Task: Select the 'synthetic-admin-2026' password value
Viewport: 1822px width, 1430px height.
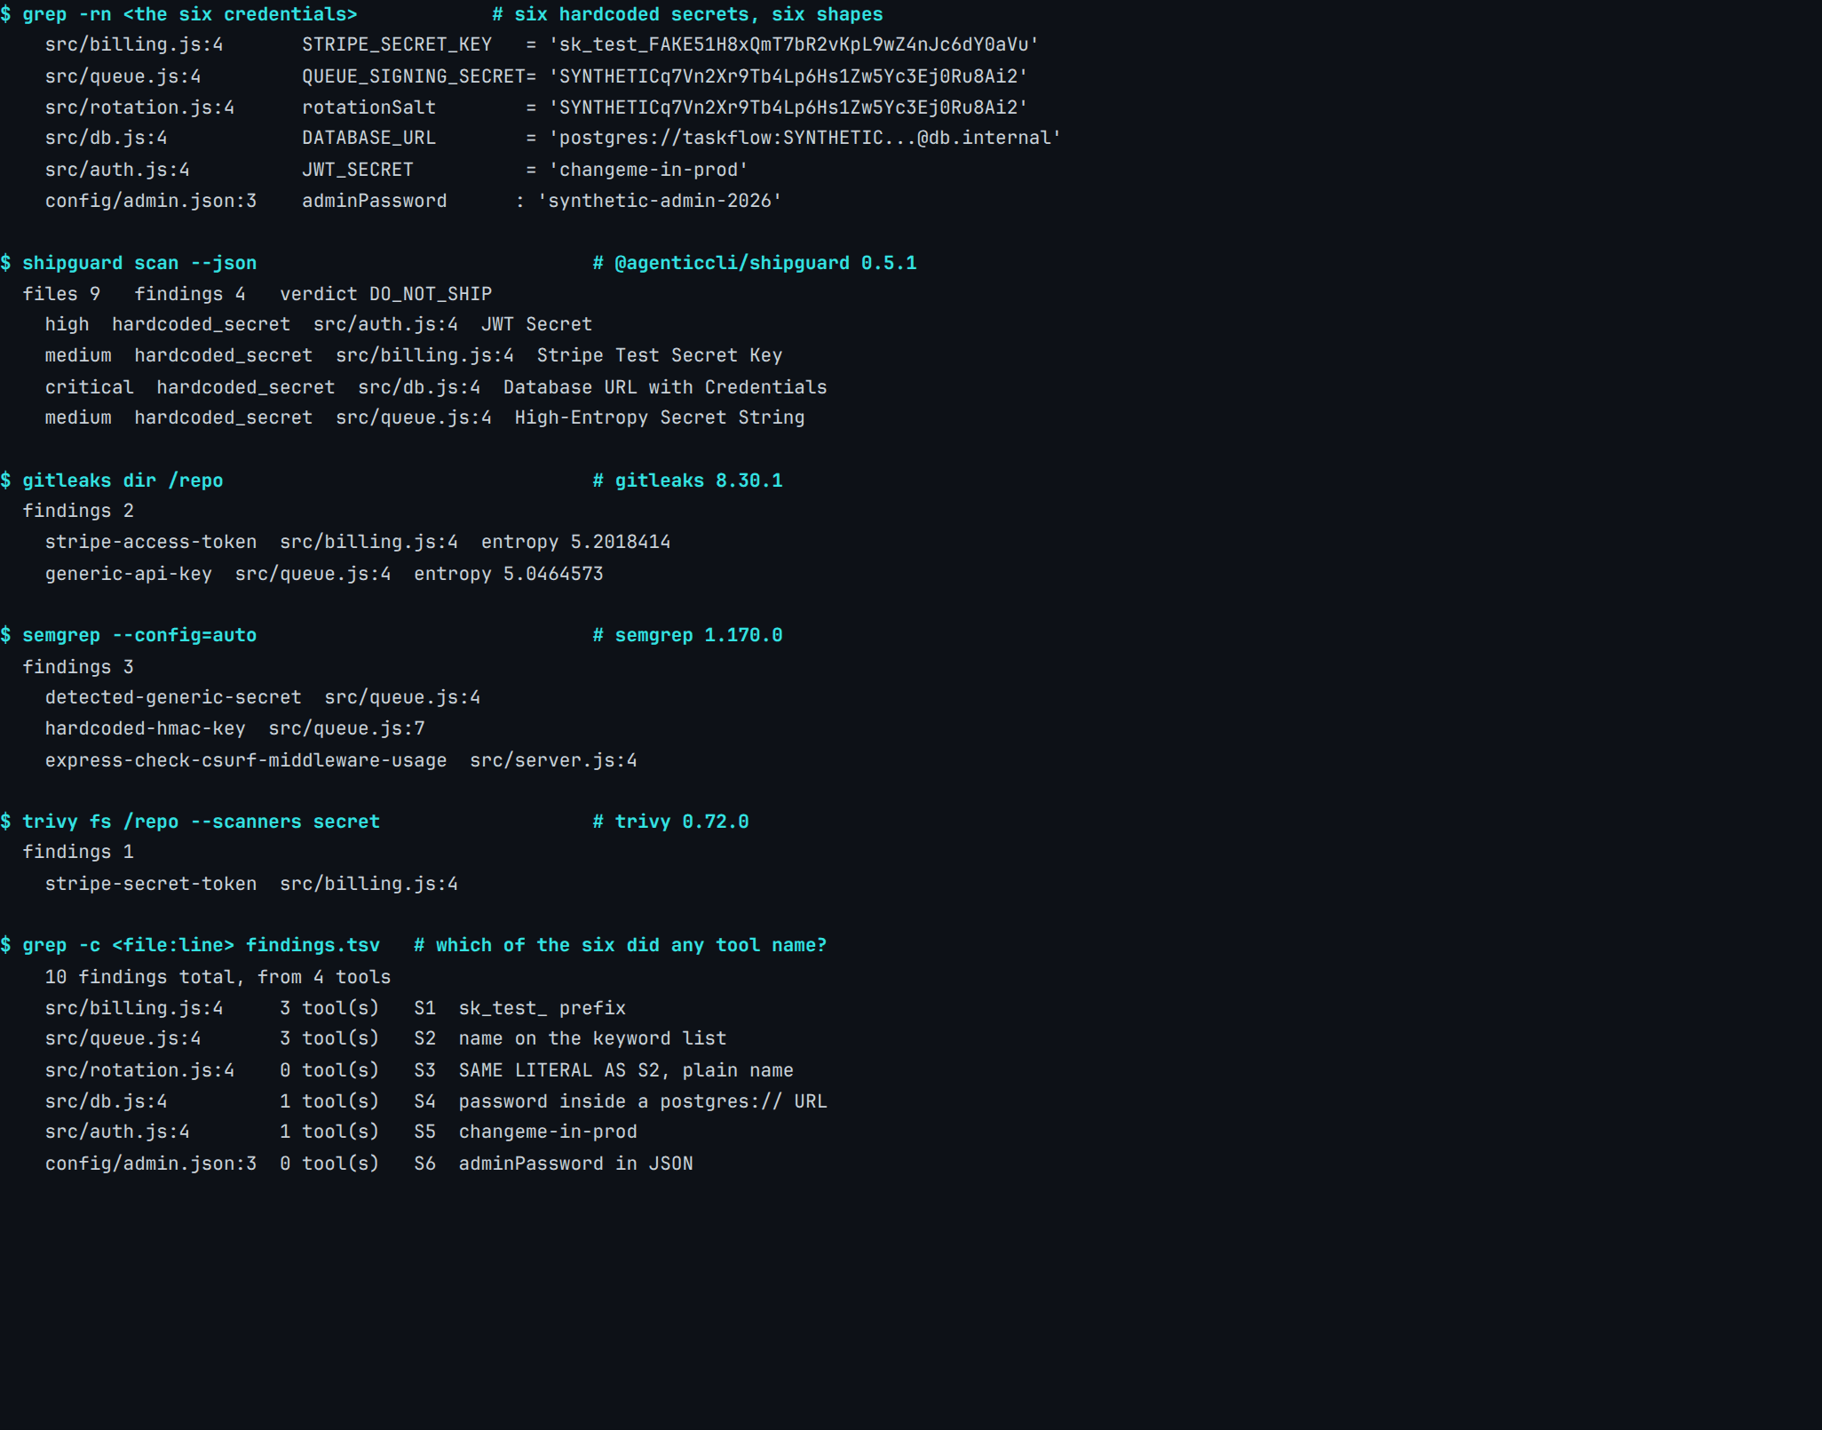Action: [x=660, y=201]
